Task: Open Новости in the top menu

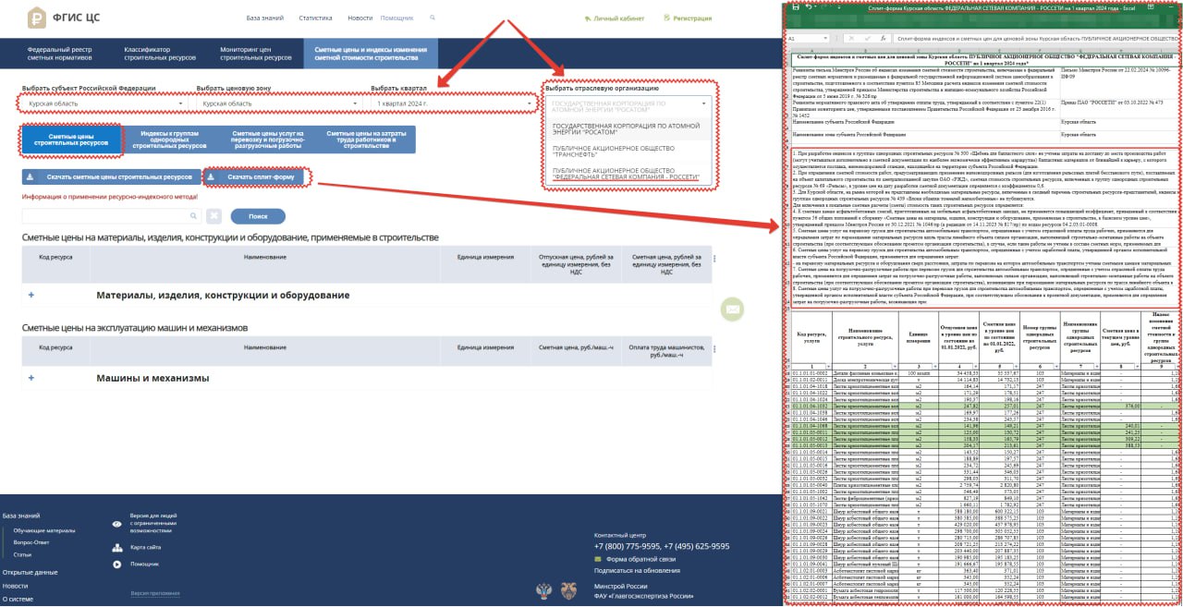Action: click(x=360, y=18)
